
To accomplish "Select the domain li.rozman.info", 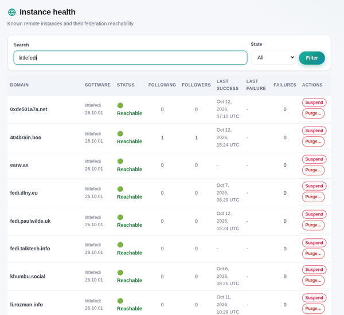I will tap(26, 305).
